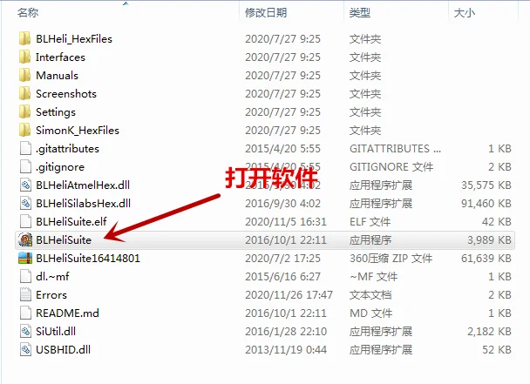Select the Interfaces folder icon

(x=25, y=57)
